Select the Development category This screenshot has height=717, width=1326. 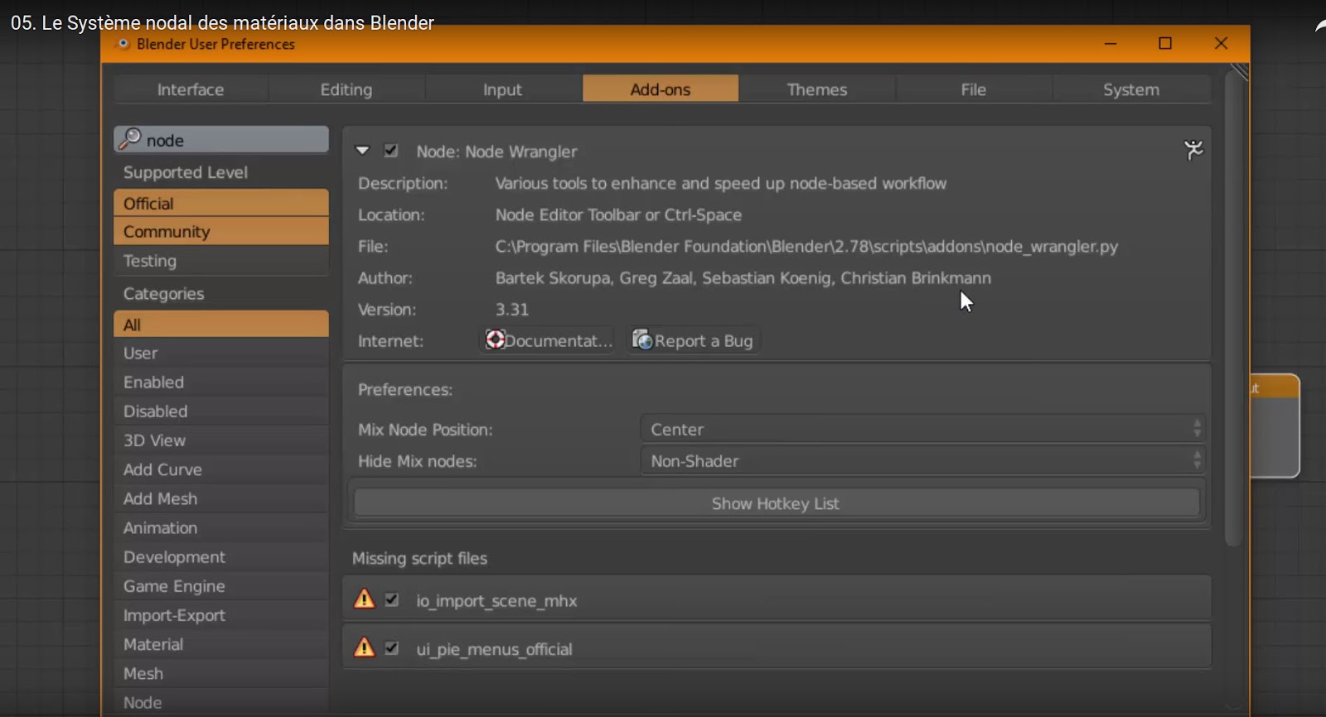click(221, 557)
